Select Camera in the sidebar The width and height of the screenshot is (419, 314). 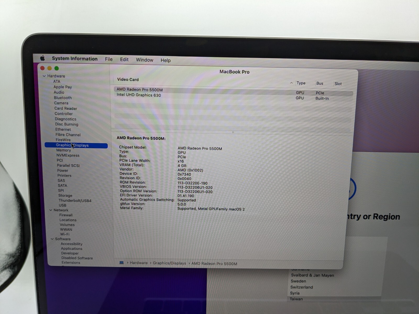coord(61,103)
